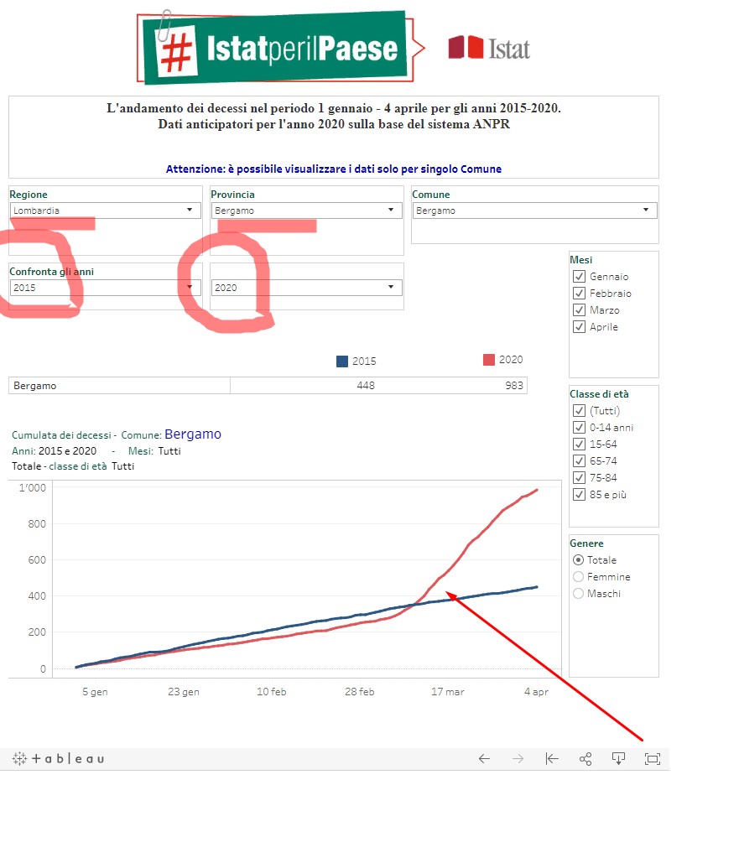
Task: Open the Comune dropdown
Action: (533, 211)
